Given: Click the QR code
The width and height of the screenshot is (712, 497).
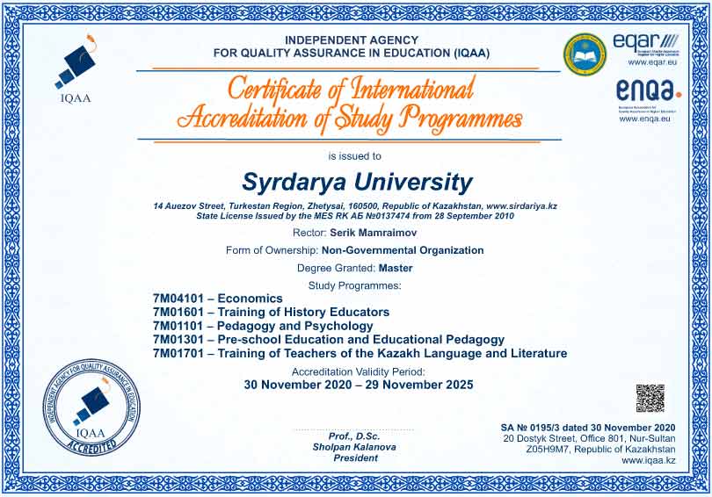Looking at the screenshot, I should [650, 398].
